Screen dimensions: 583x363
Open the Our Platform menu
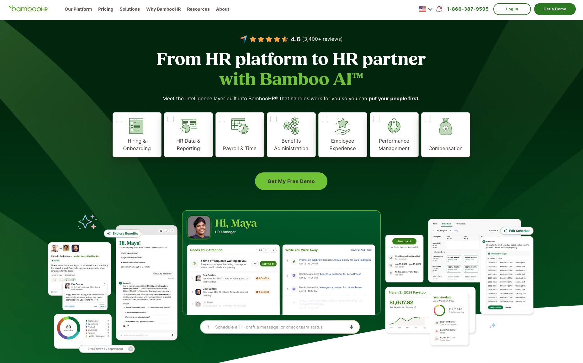click(78, 9)
